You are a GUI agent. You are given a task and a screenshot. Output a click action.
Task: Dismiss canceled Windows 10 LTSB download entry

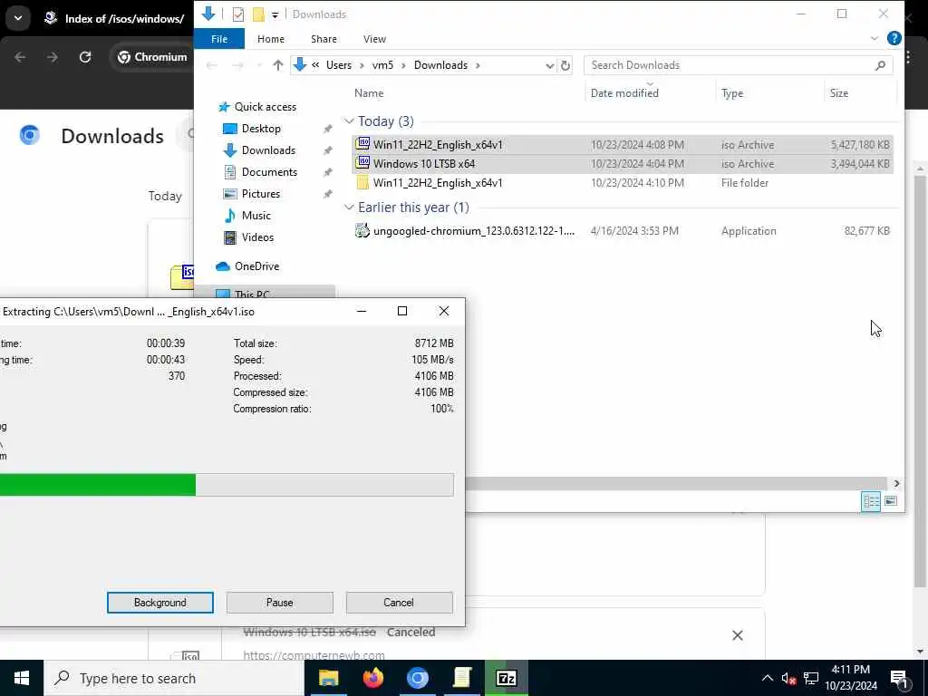pyautogui.click(x=737, y=635)
